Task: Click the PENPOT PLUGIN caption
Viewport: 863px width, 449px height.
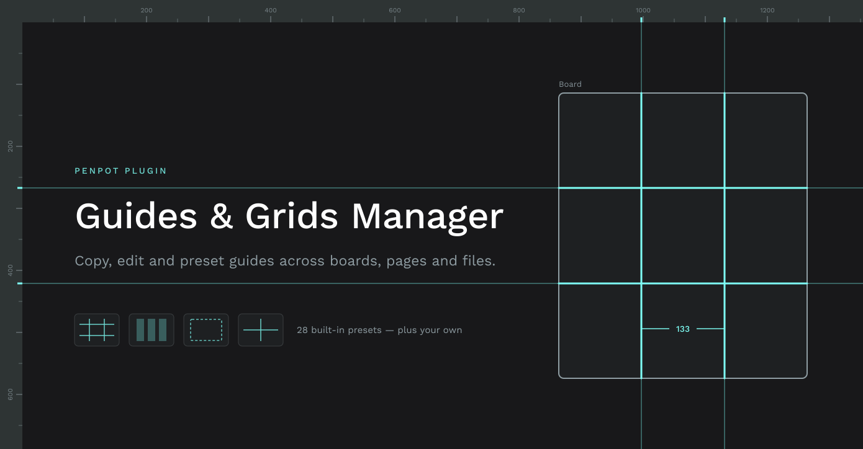Action: point(121,171)
